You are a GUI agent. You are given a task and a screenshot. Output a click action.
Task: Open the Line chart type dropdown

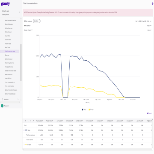click(x=149, y=30)
